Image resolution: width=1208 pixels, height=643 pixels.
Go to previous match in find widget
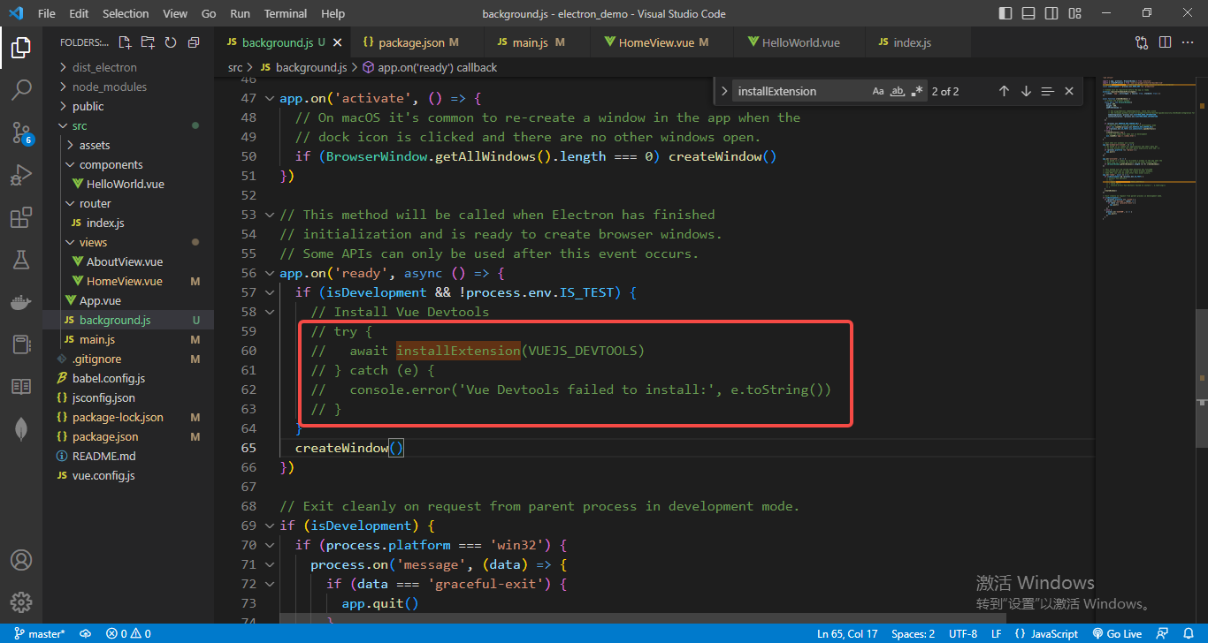click(1004, 91)
